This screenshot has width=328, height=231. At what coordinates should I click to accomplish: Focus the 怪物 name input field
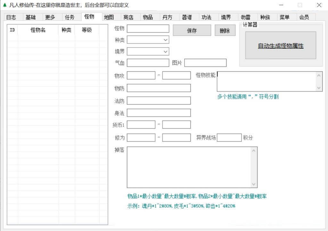click(148, 29)
